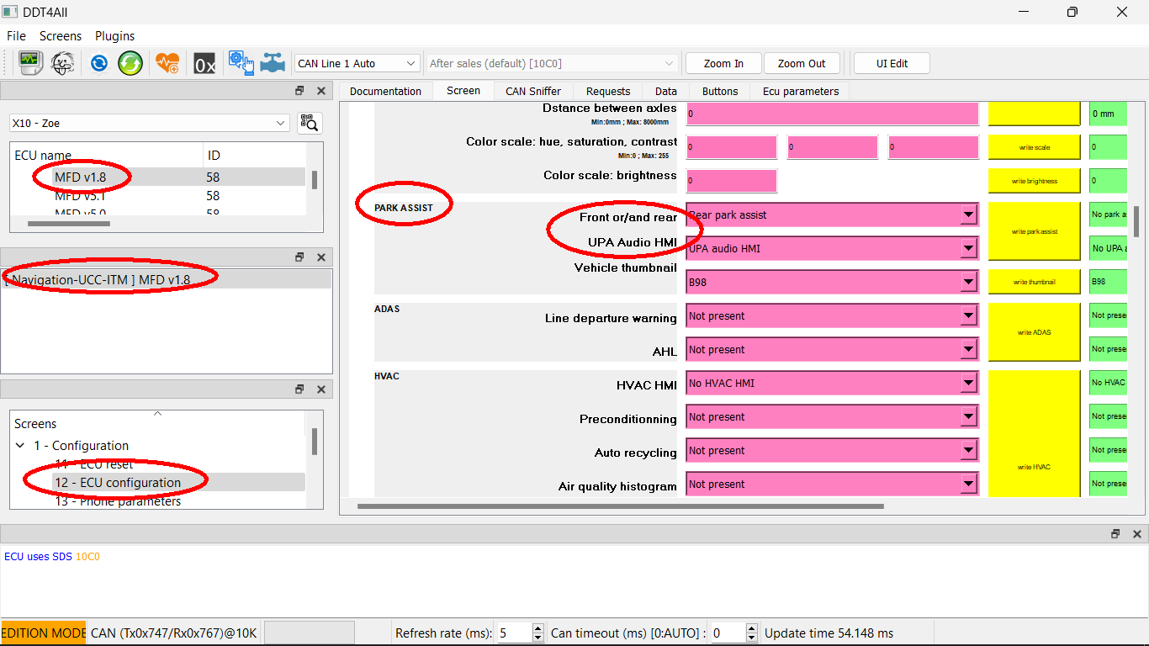The height and width of the screenshot is (646, 1149).
Task: Toggle the 0x hexadecimal display icon
Action: coord(204,62)
